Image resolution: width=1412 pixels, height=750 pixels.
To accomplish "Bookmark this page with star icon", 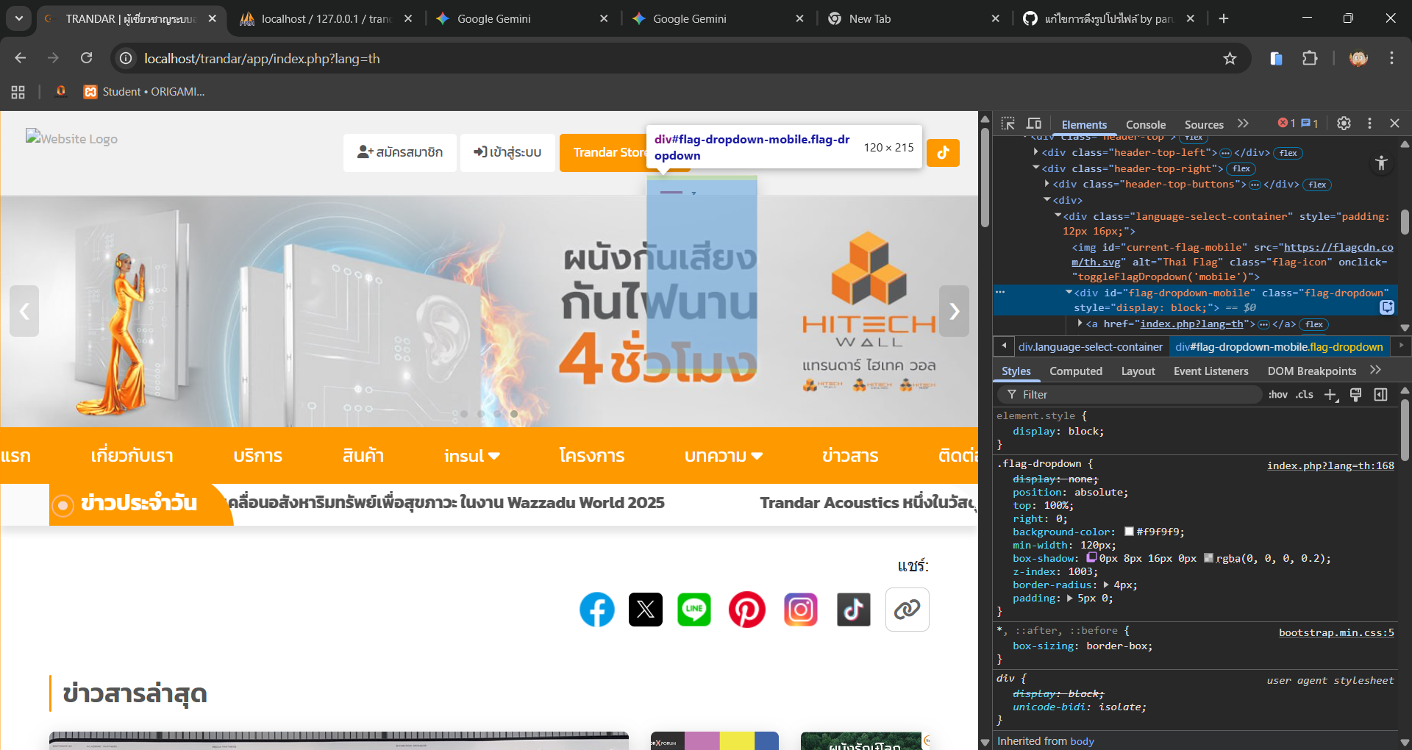I will [x=1230, y=59].
